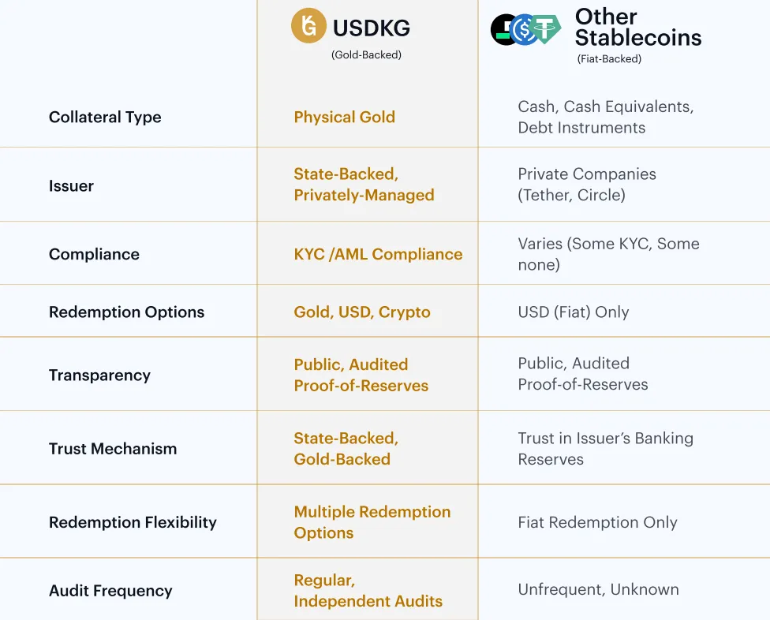Select the Multiple Redemption Options cell
Screen dimensions: 770x620
[372, 522]
